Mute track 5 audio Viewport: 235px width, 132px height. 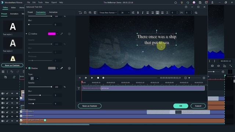click(12, 103)
